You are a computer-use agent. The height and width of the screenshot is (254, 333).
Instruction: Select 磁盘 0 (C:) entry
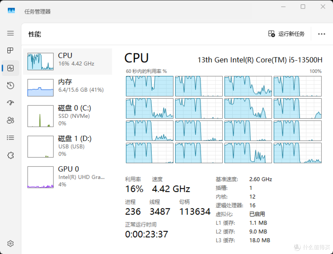(68, 116)
